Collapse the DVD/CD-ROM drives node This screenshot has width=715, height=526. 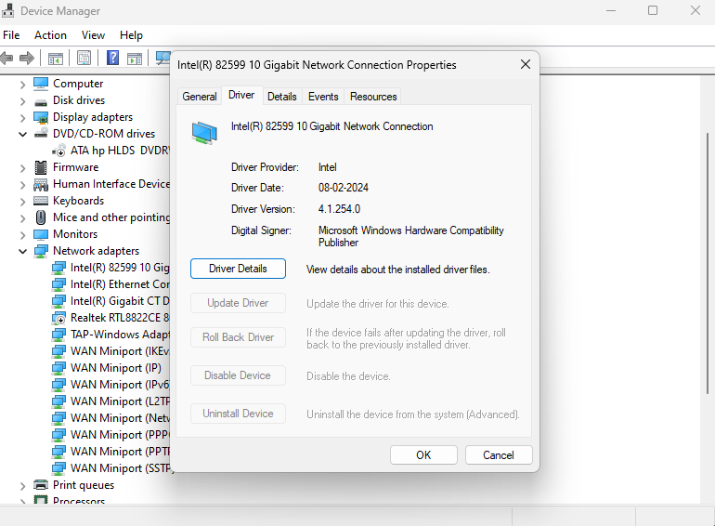click(23, 134)
